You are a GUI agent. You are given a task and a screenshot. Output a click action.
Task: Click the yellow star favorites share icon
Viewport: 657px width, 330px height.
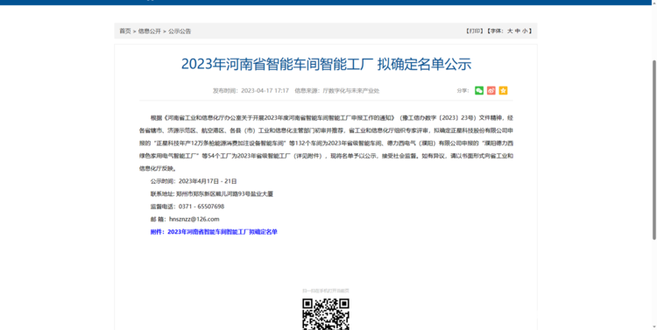tap(503, 90)
